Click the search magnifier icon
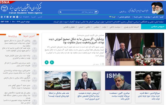The height and width of the screenshot is (105, 166). click(x=60, y=12)
